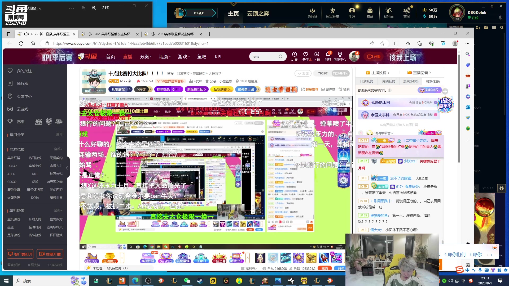509x286 pixels.
Task: Expand the up-arrow after 互动预言
Action: (122, 258)
